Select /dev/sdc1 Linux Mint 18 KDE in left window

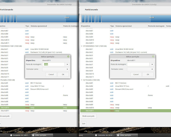(39, 49)
